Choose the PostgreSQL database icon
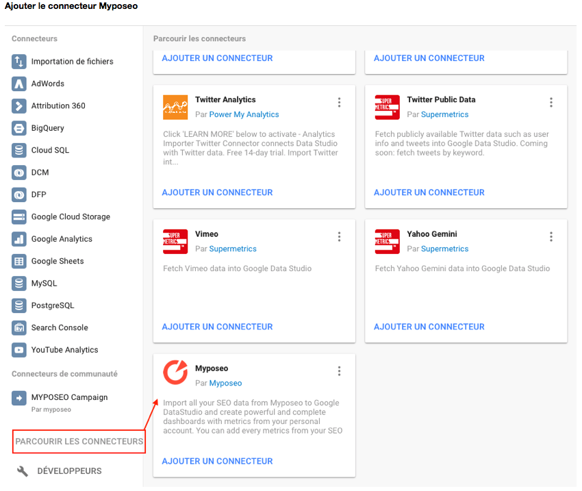The image size is (582, 491). 19,306
